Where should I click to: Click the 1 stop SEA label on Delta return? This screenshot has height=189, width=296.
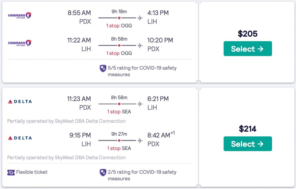pyautogui.click(x=119, y=148)
